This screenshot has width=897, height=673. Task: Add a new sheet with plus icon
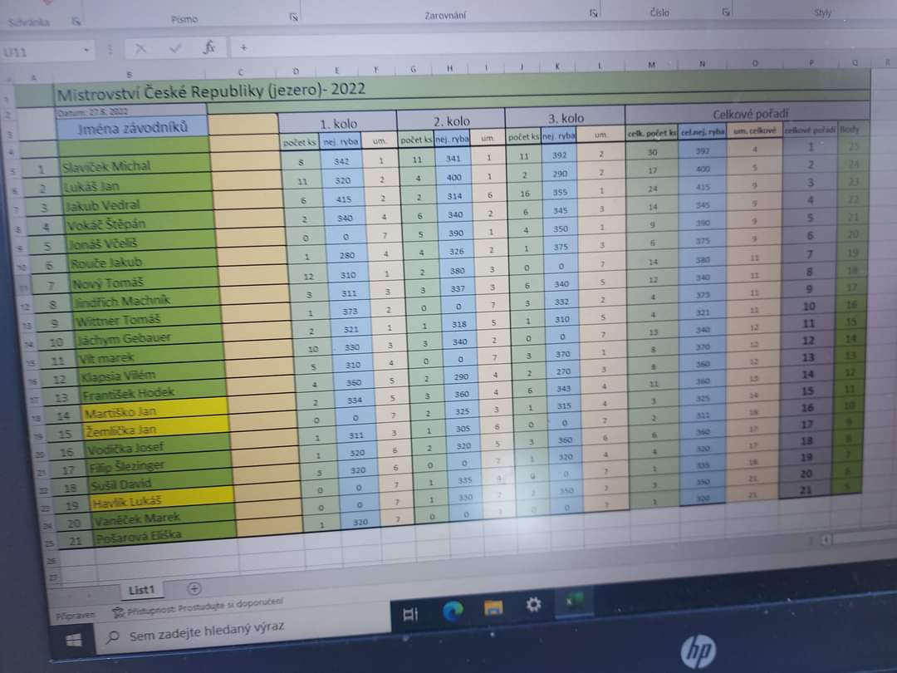(194, 587)
